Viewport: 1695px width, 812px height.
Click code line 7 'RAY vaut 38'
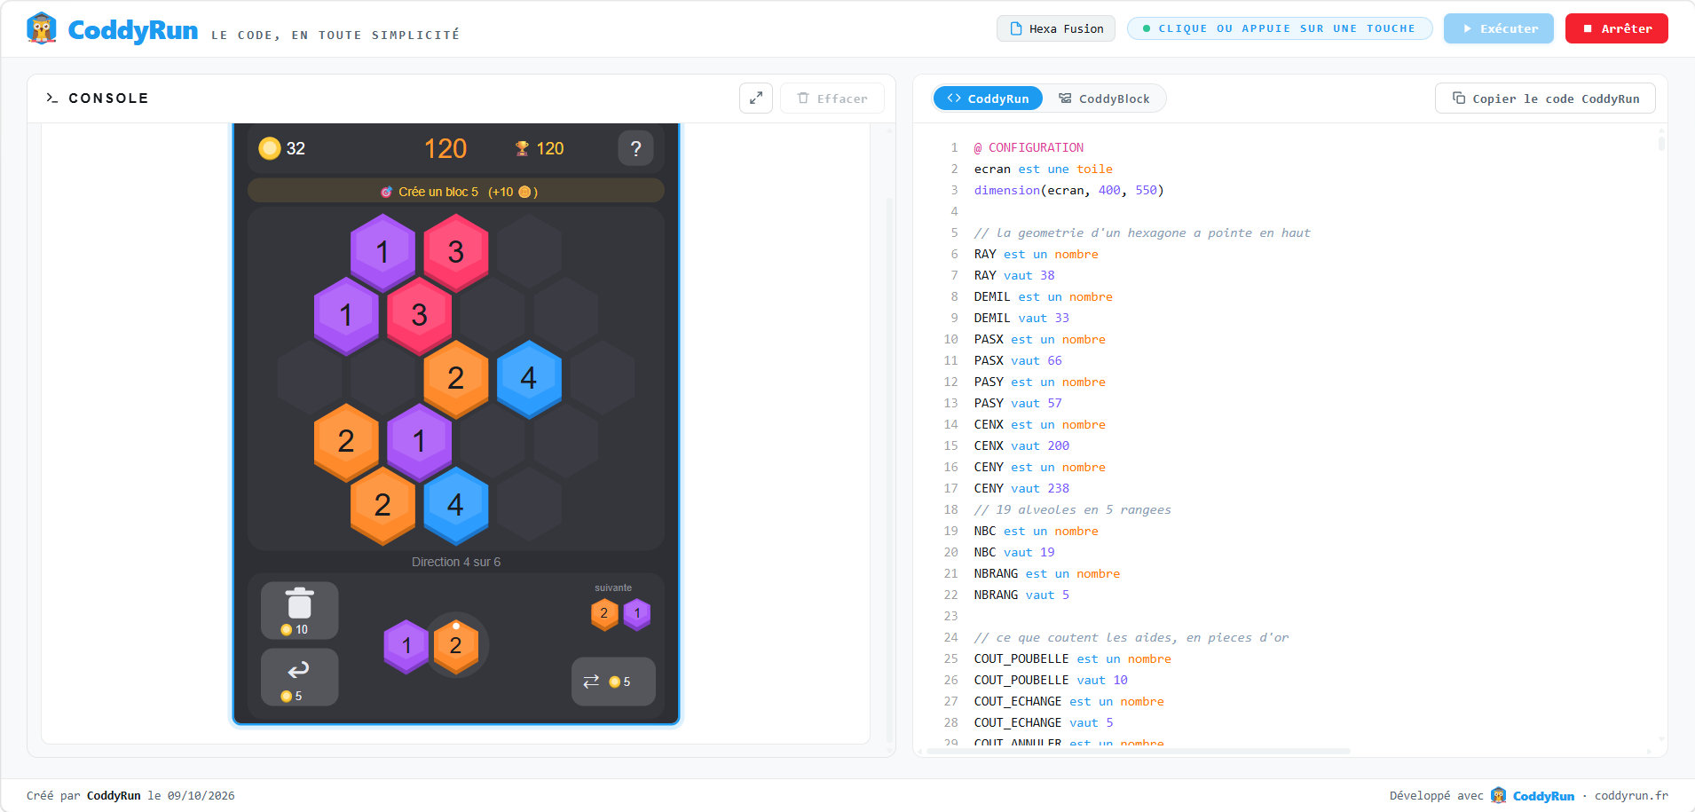[x=1014, y=275]
